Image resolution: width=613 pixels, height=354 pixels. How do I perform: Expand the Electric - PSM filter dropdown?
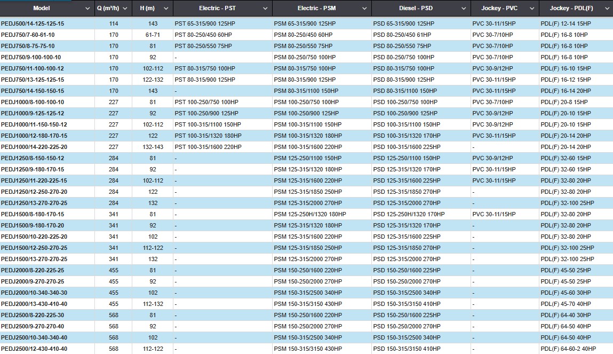coord(364,8)
